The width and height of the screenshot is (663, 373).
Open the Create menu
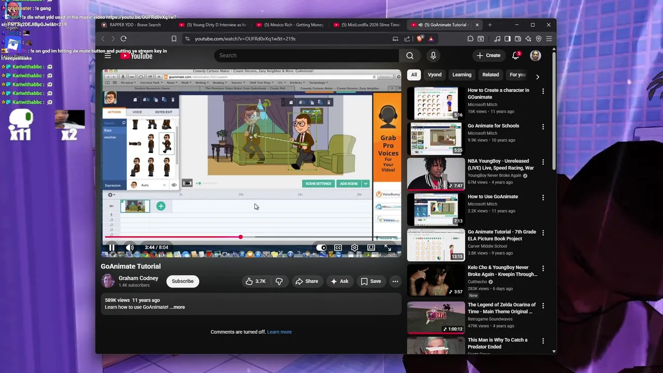point(488,55)
